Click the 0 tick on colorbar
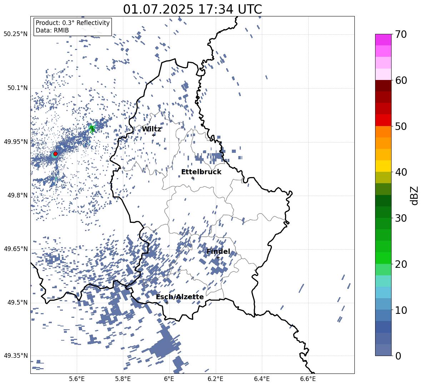 coord(398,356)
